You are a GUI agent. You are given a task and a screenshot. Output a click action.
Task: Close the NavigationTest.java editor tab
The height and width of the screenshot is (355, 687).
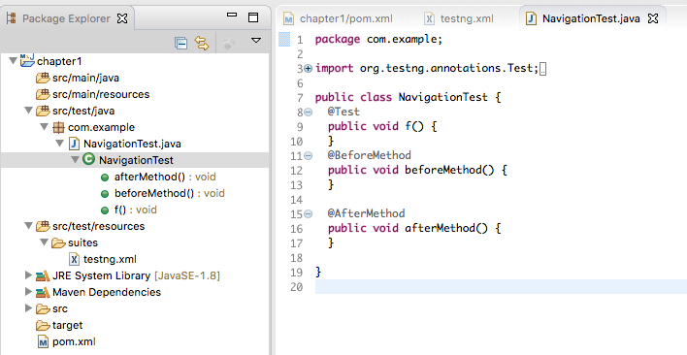point(653,18)
